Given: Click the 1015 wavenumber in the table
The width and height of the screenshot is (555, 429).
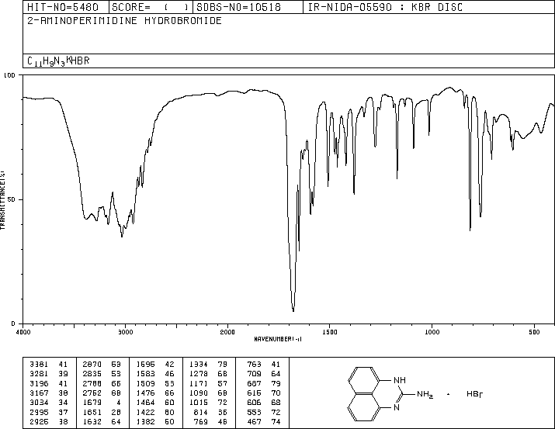Looking at the screenshot, I should 199,403.
